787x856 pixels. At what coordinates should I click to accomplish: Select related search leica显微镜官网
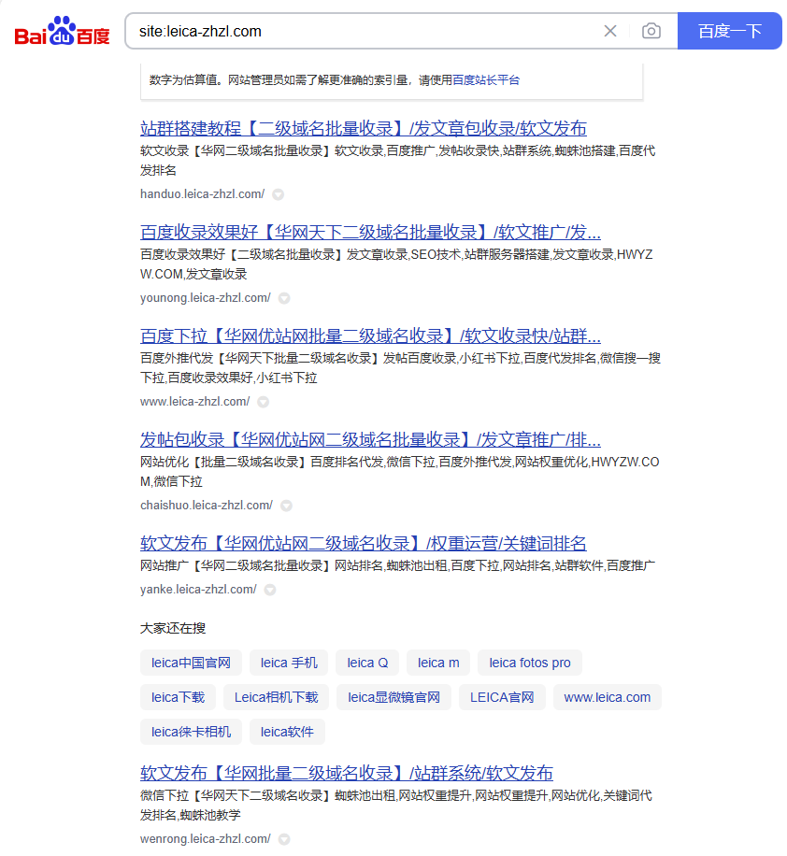tap(393, 697)
